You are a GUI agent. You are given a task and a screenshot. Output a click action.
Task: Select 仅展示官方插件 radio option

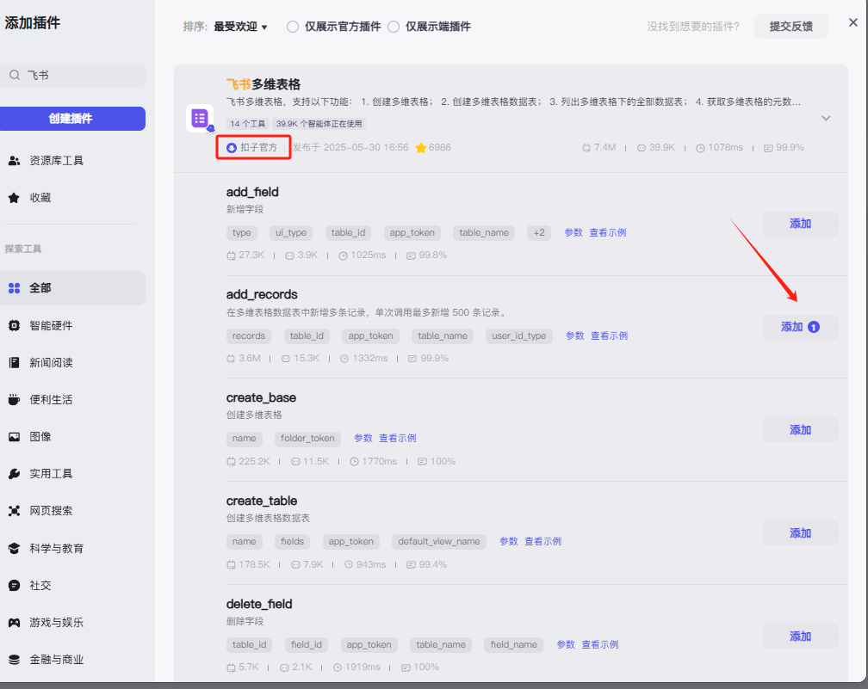(x=293, y=27)
